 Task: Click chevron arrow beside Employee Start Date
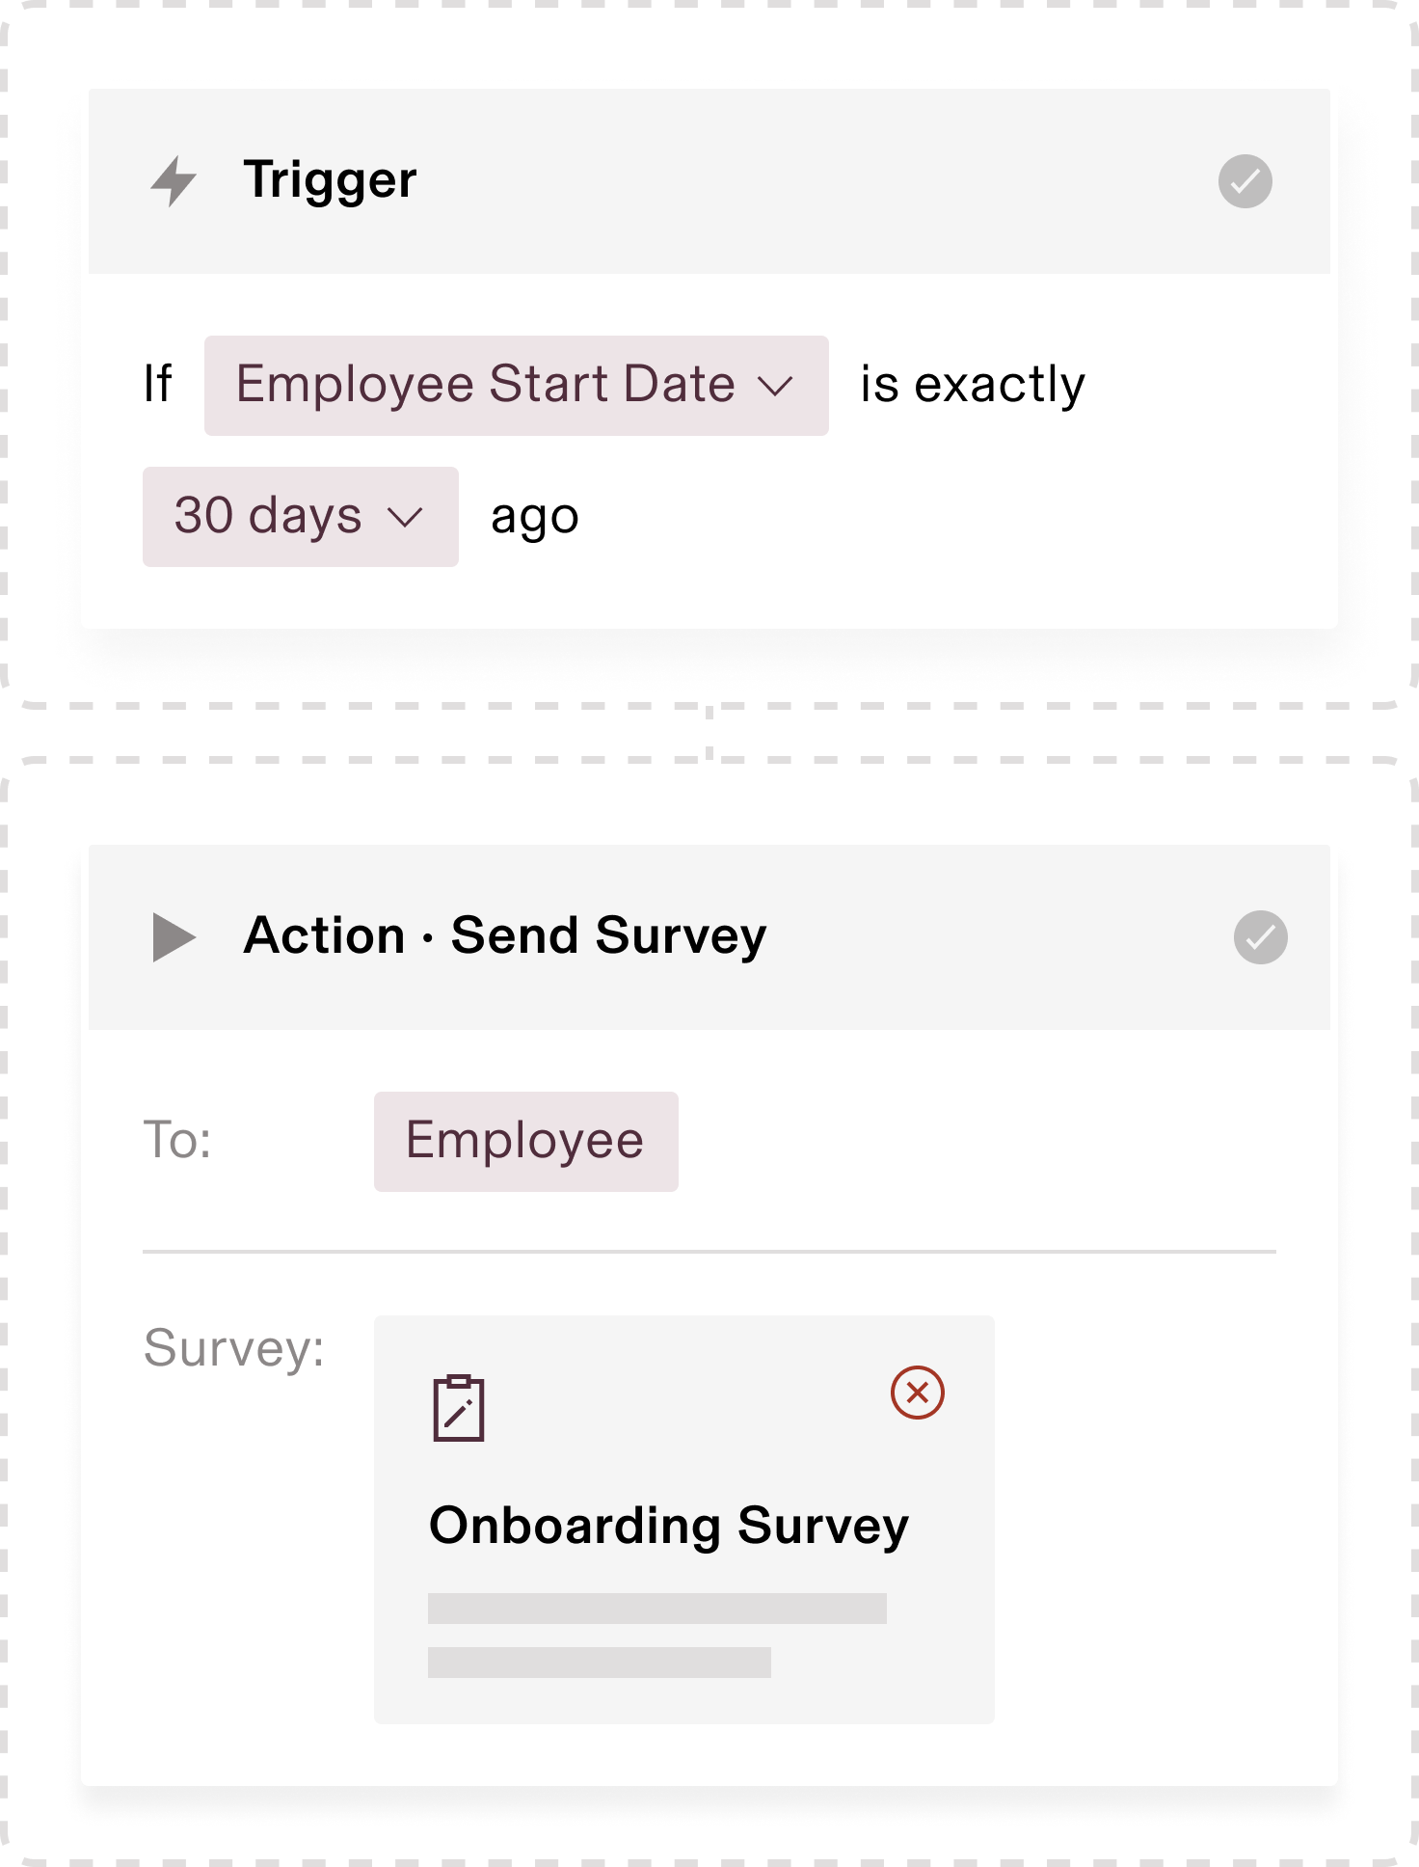[x=775, y=387]
